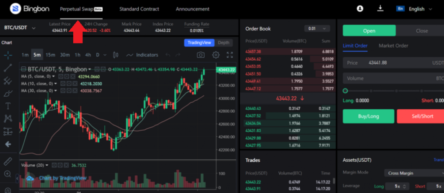Select the pitchfork drawing tool
Image resolution: width=444 pixels, height=193 pixels.
tap(8, 81)
